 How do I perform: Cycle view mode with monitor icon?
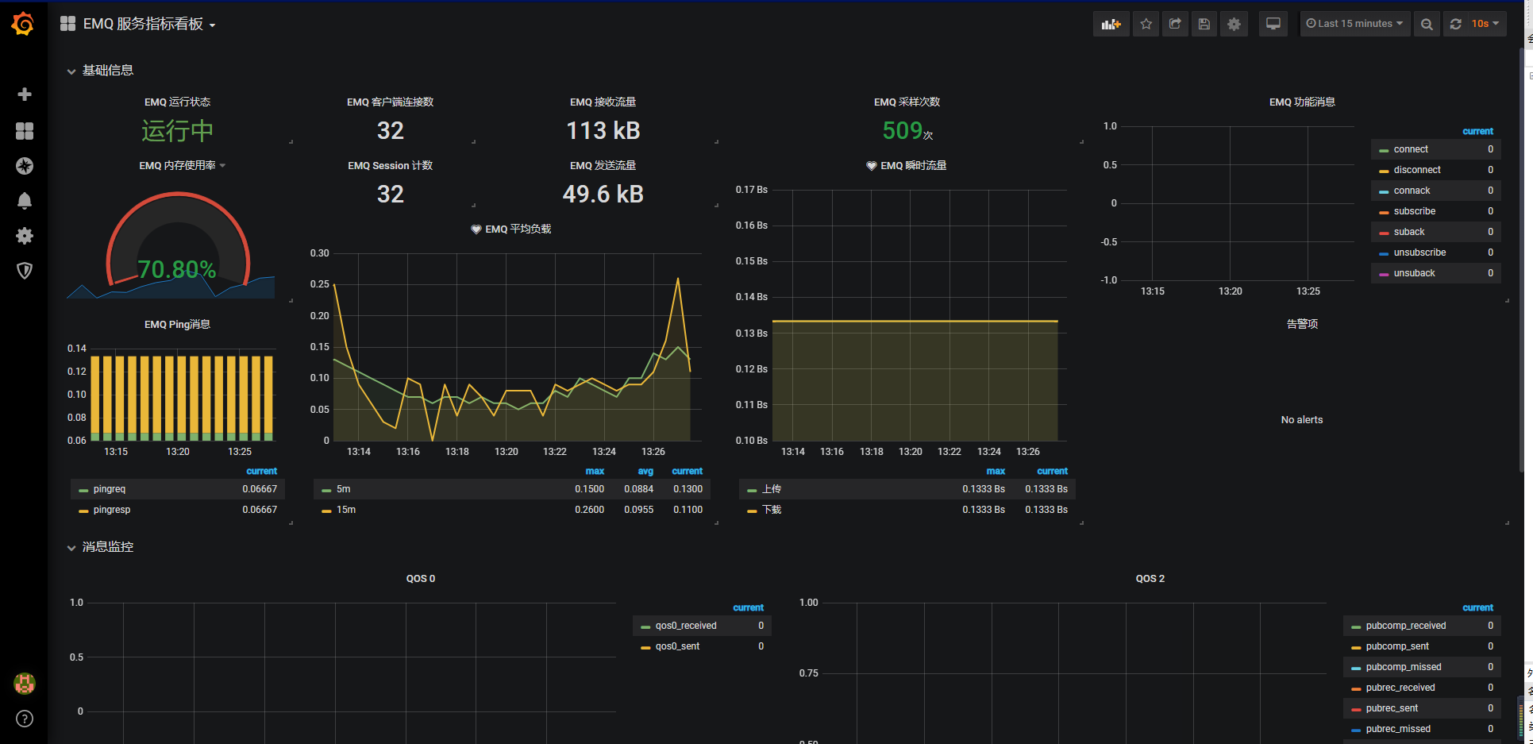1273,24
